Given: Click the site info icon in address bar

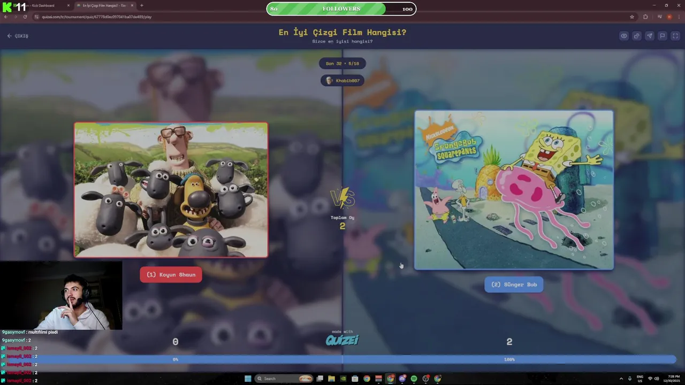Looking at the screenshot, I should coord(37,17).
